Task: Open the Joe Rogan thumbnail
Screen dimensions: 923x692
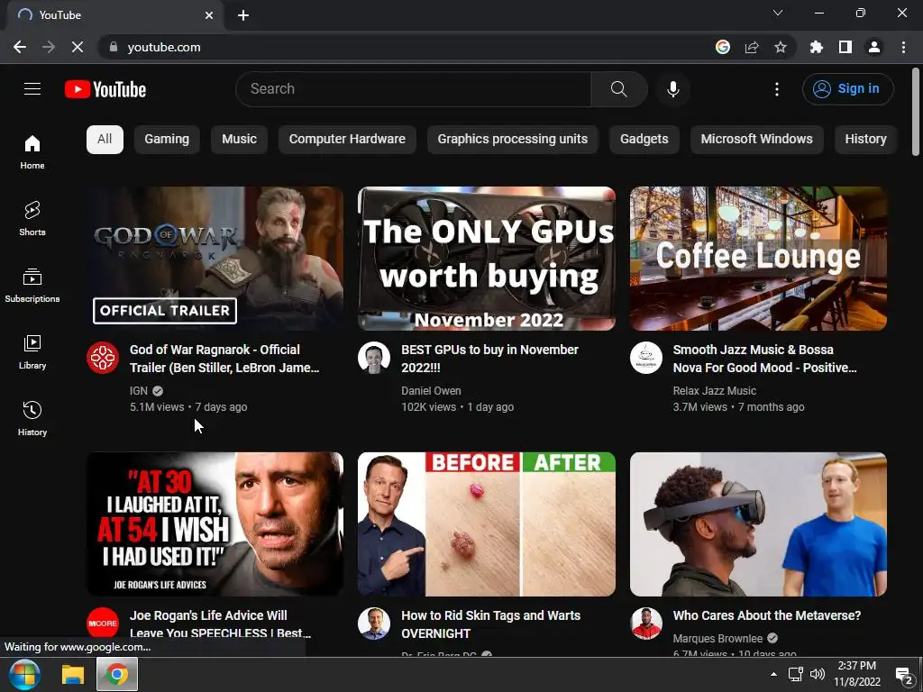Action: [x=215, y=524]
